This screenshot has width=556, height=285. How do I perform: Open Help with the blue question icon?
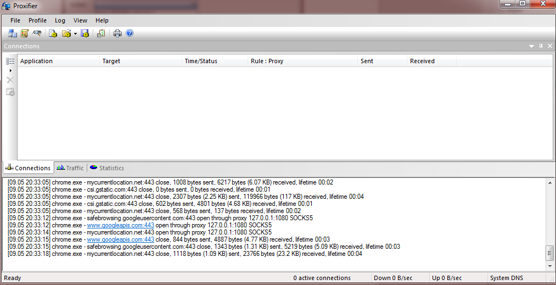click(x=130, y=33)
